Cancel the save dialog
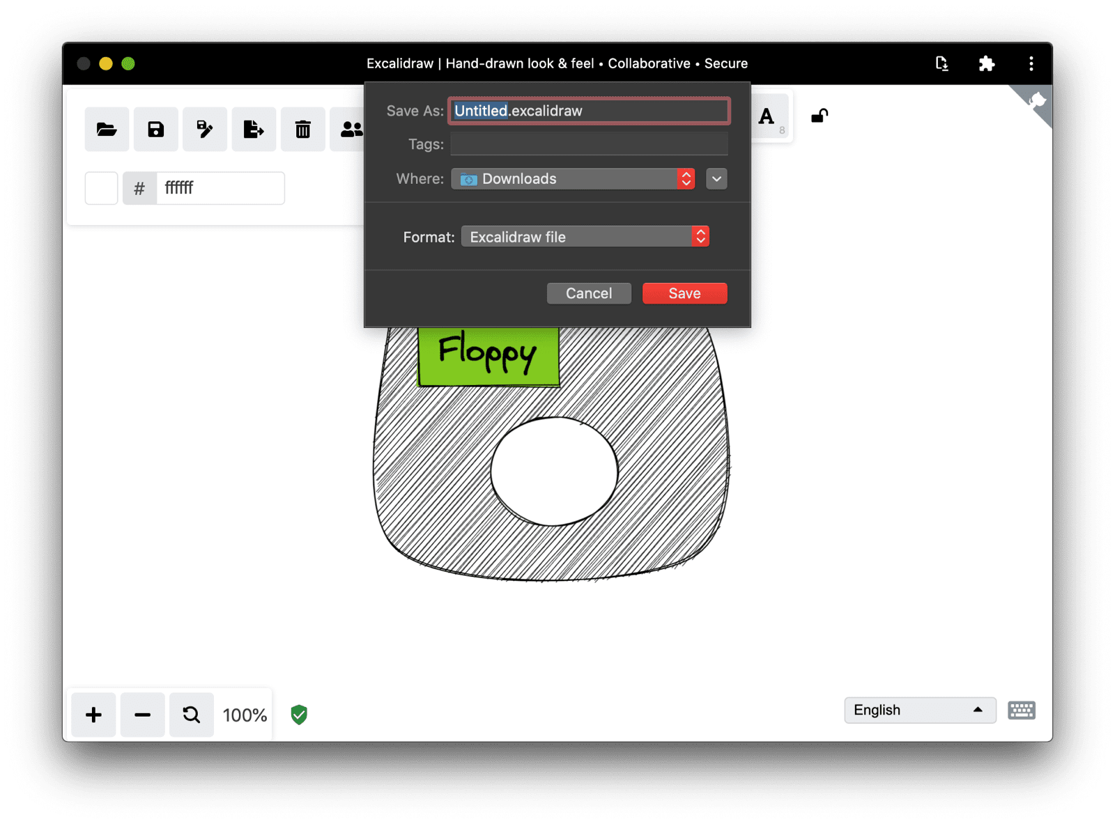Viewport: 1115px width, 824px height. pyautogui.click(x=588, y=293)
